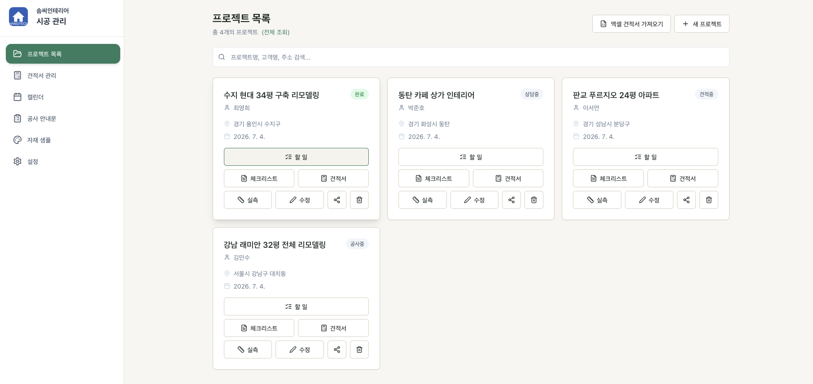Click the 프로젝트 목록 page heading
This screenshot has height=384, width=813.
tap(241, 18)
